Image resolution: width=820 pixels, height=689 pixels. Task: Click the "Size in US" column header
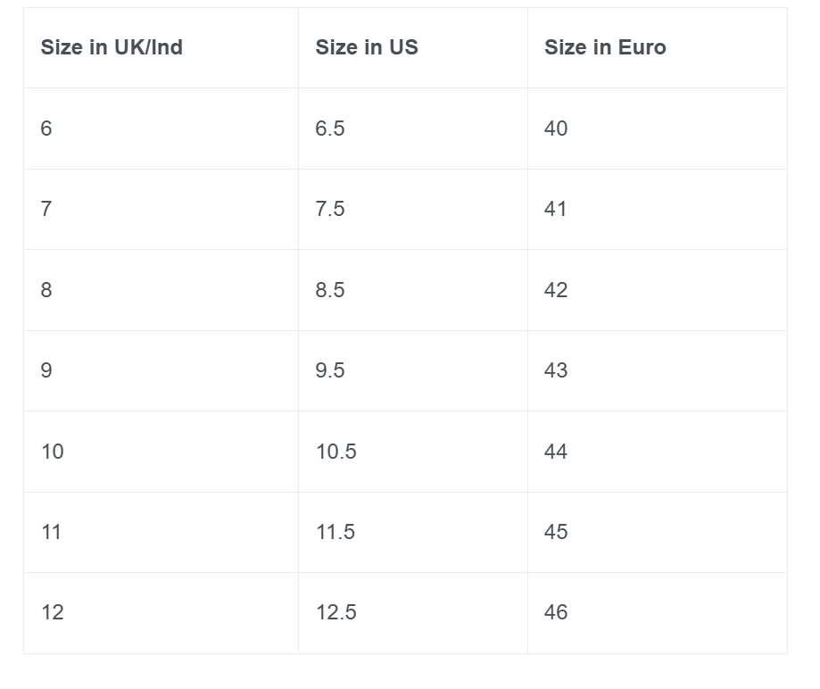pyautogui.click(x=367, y=47)
